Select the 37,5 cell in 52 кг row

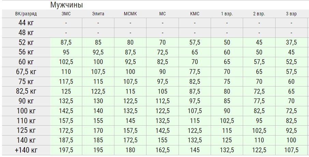point(291,43)
